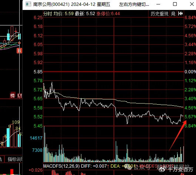The image size is (196, 175).
Task: Click the MACDFS(12,26,9) indicator label
Action: point(61,166)
